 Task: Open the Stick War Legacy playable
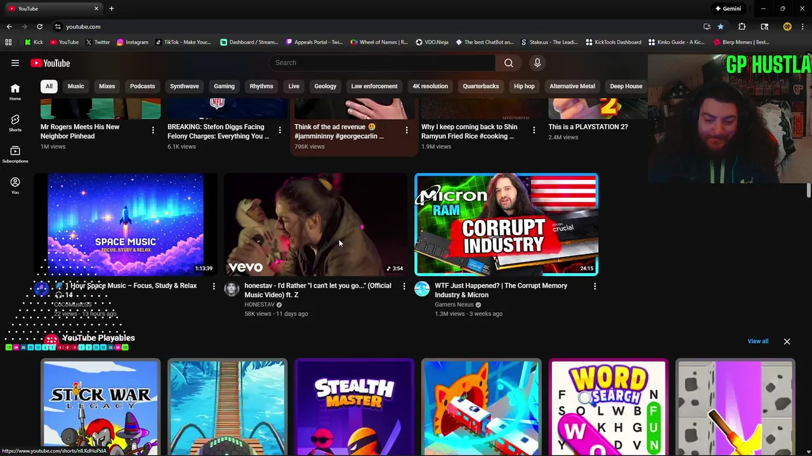click(101, 407)
